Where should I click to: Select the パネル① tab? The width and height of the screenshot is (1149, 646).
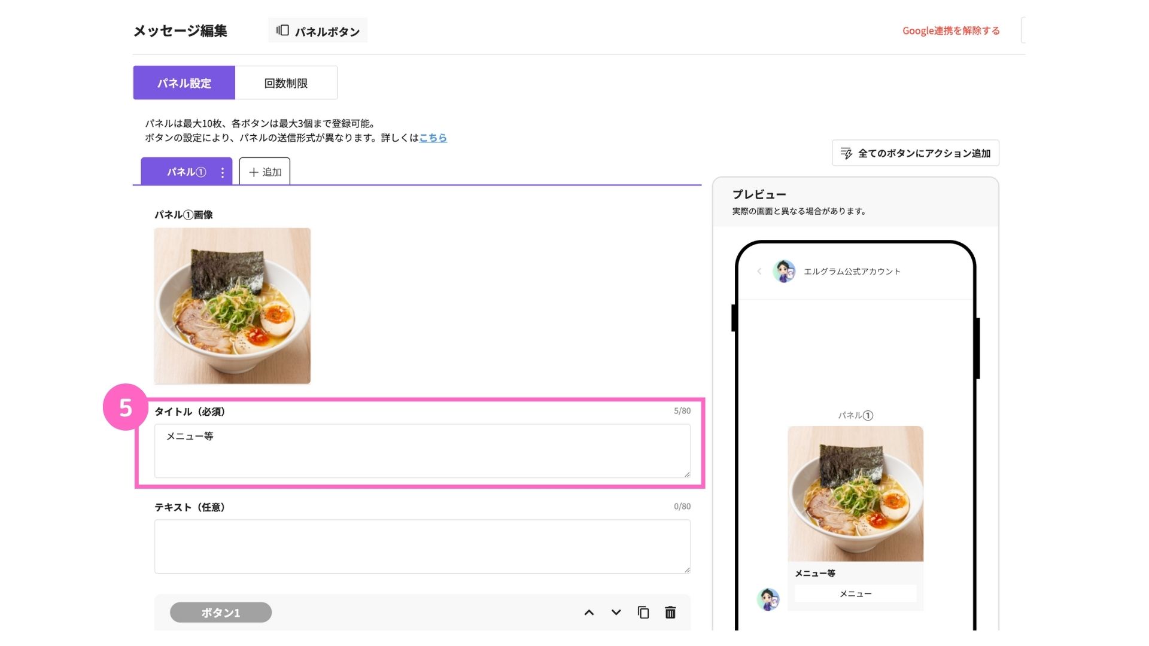click(x=186, y=172)
